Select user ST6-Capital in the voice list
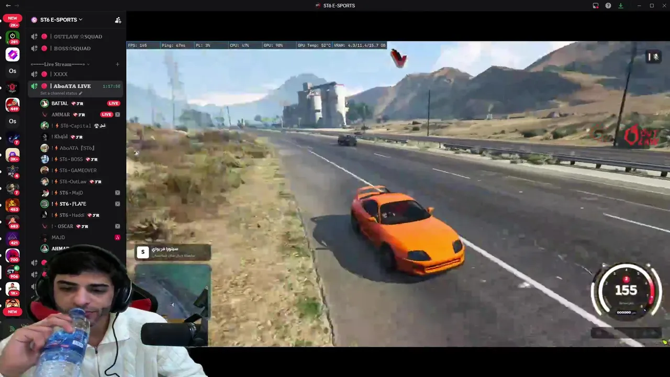Viewport: 670px width, 377px height. click(81, 126)
